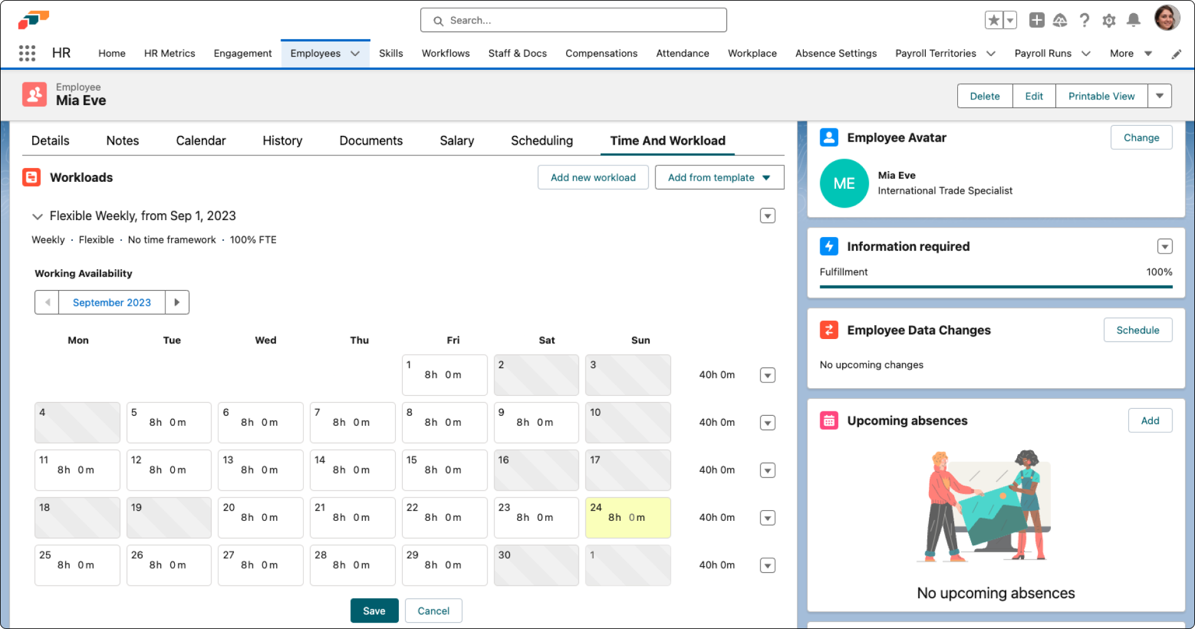Click the Add new workload button
Viewport: 1195px width, 629px height.
point(592,177)
